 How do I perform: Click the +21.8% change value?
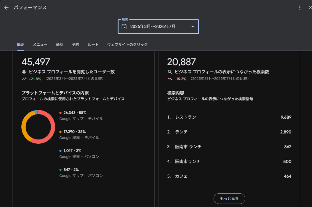(x=35, y=79)
